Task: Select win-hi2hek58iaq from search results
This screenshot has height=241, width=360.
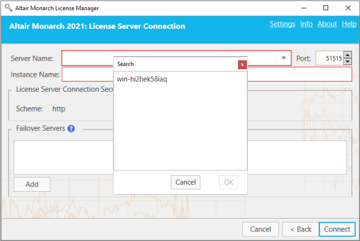Action: point(142,80)
